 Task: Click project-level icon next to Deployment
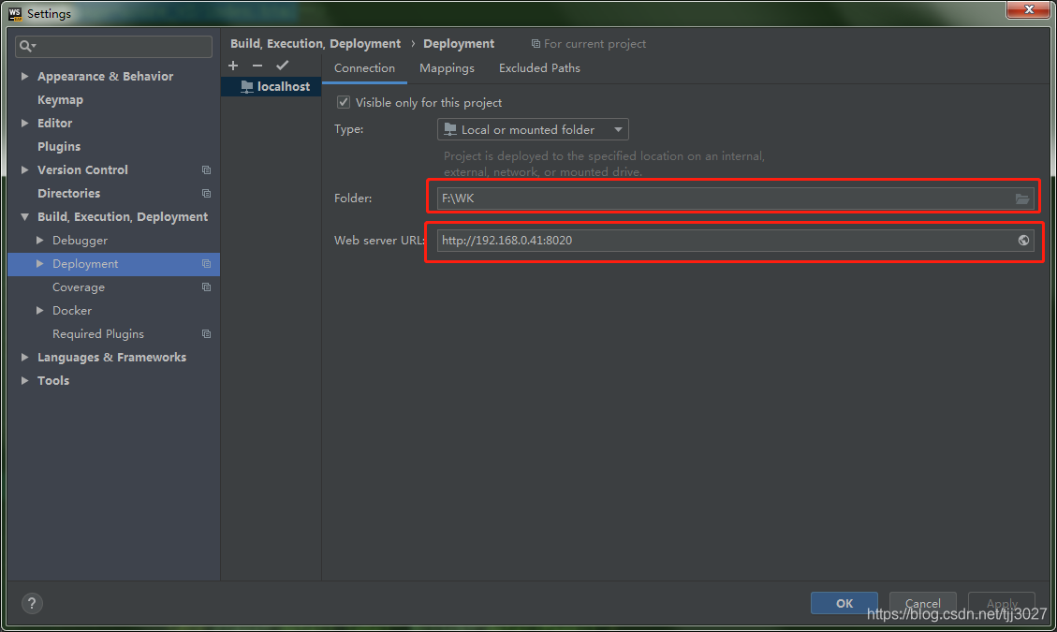click(x=206, y=264)
